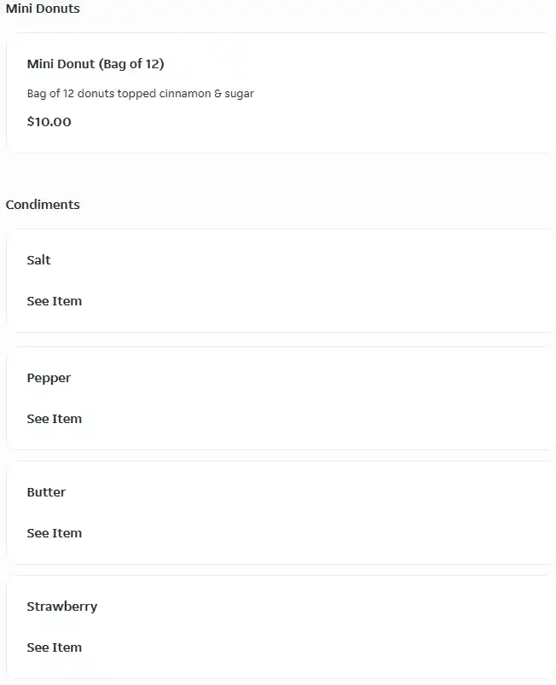
Task: Select the Butter item title
Action: (x=46, y=491)
